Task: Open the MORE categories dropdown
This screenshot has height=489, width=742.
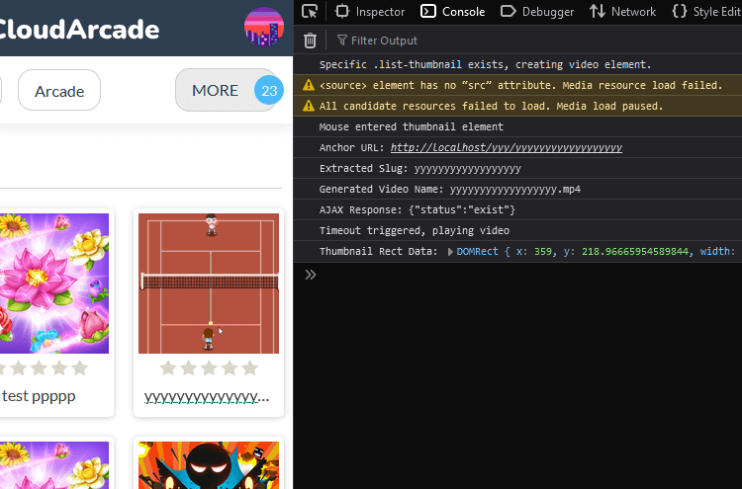Action: [227, 90]
